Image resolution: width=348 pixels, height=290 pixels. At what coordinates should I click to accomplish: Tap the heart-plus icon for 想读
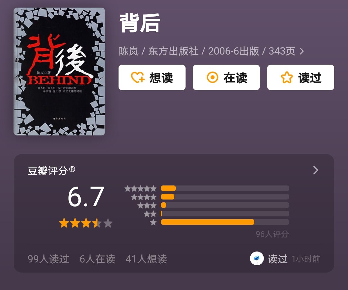(x=138, y=77)
